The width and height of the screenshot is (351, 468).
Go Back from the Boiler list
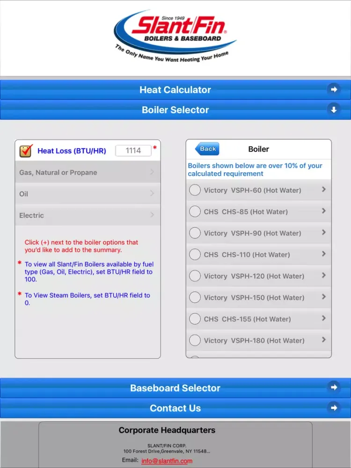click(207, 149)
